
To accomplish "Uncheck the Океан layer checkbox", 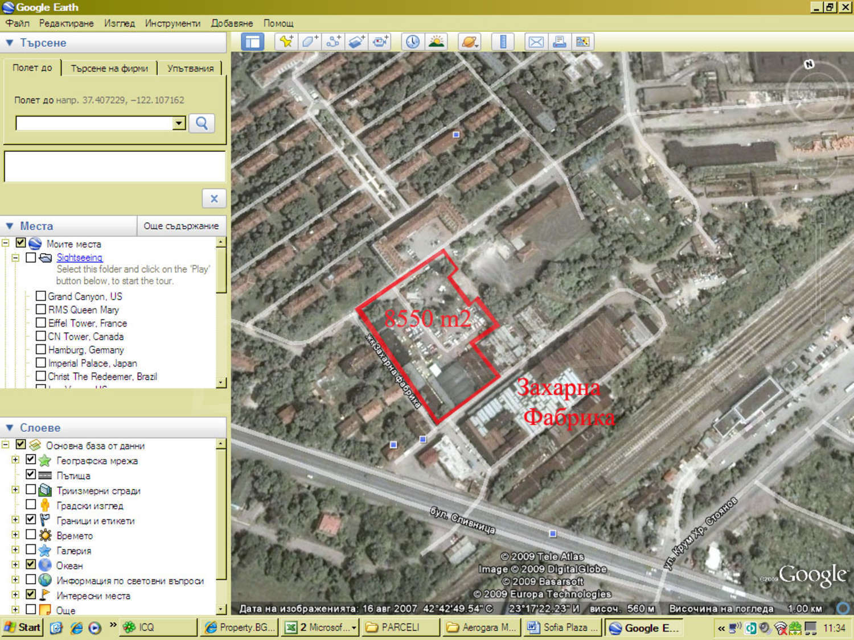I will [31, 564].
